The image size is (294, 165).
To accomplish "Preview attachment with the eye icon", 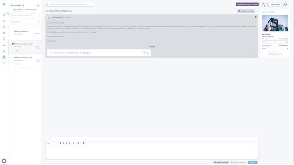I will (144, 53).
